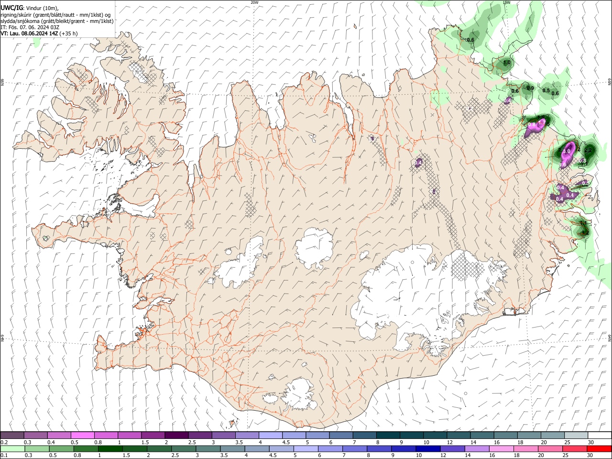The image size is (612, 459).
Task: Click the '0.2' label in the top legend scale
Action: click(4, 442)
